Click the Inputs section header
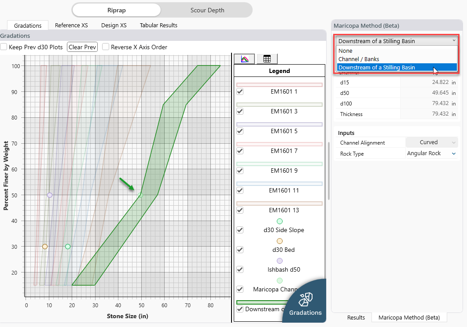Image resolution: width=467 pixels, height=327 pixels. (x=346, y=133)
